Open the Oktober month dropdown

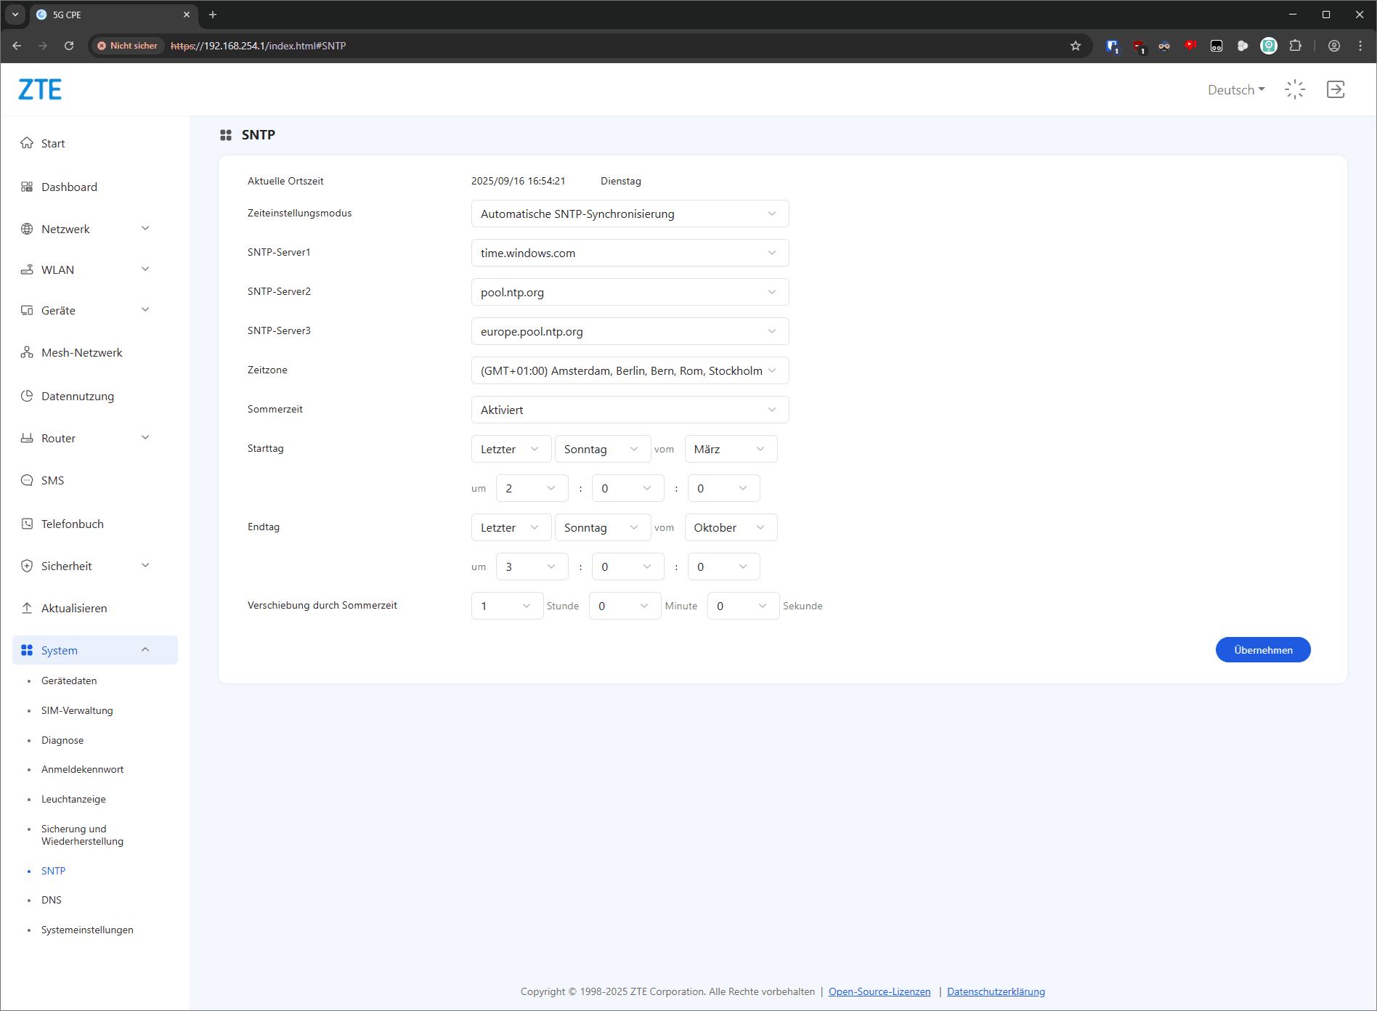click(731, 527)
